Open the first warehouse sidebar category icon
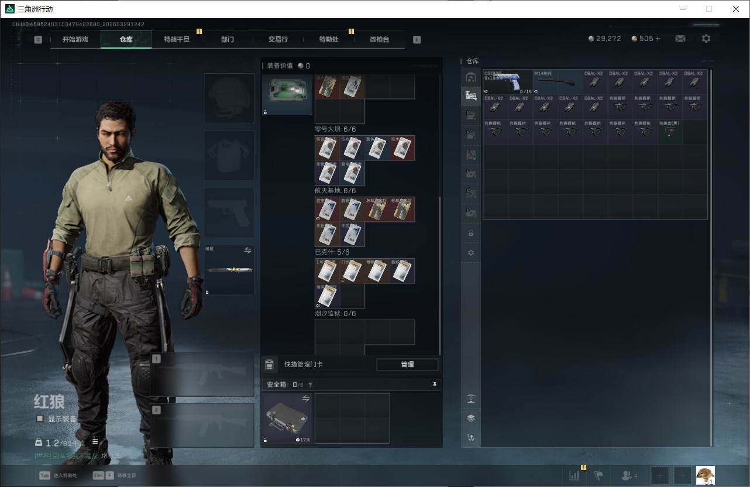750x487 pixels. click(x=471, y=77)
